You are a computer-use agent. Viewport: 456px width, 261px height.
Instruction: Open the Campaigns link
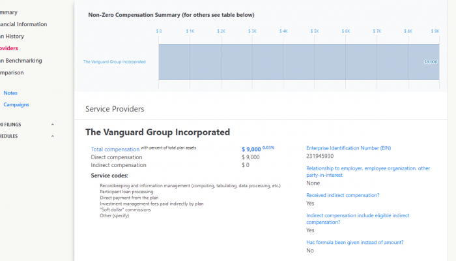pyautogui.click(x=16, y=104)
